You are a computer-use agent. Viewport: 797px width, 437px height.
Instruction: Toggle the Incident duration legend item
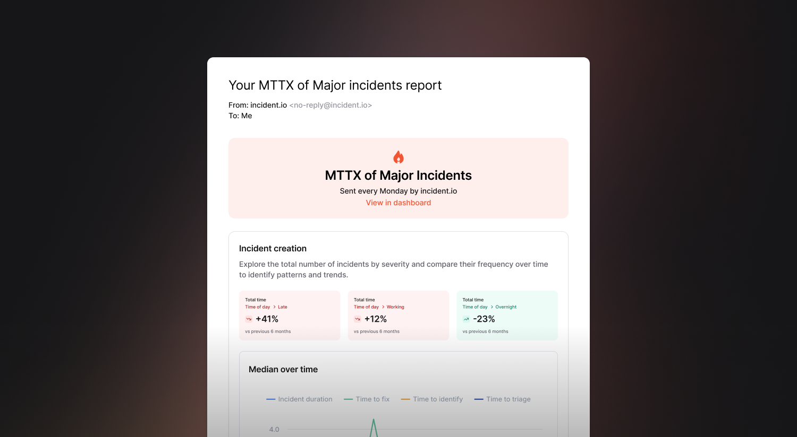click(x=299, y=399)
